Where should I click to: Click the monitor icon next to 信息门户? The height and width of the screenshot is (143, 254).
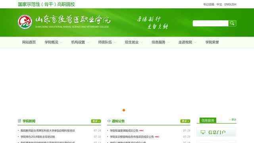click(203, 132)
